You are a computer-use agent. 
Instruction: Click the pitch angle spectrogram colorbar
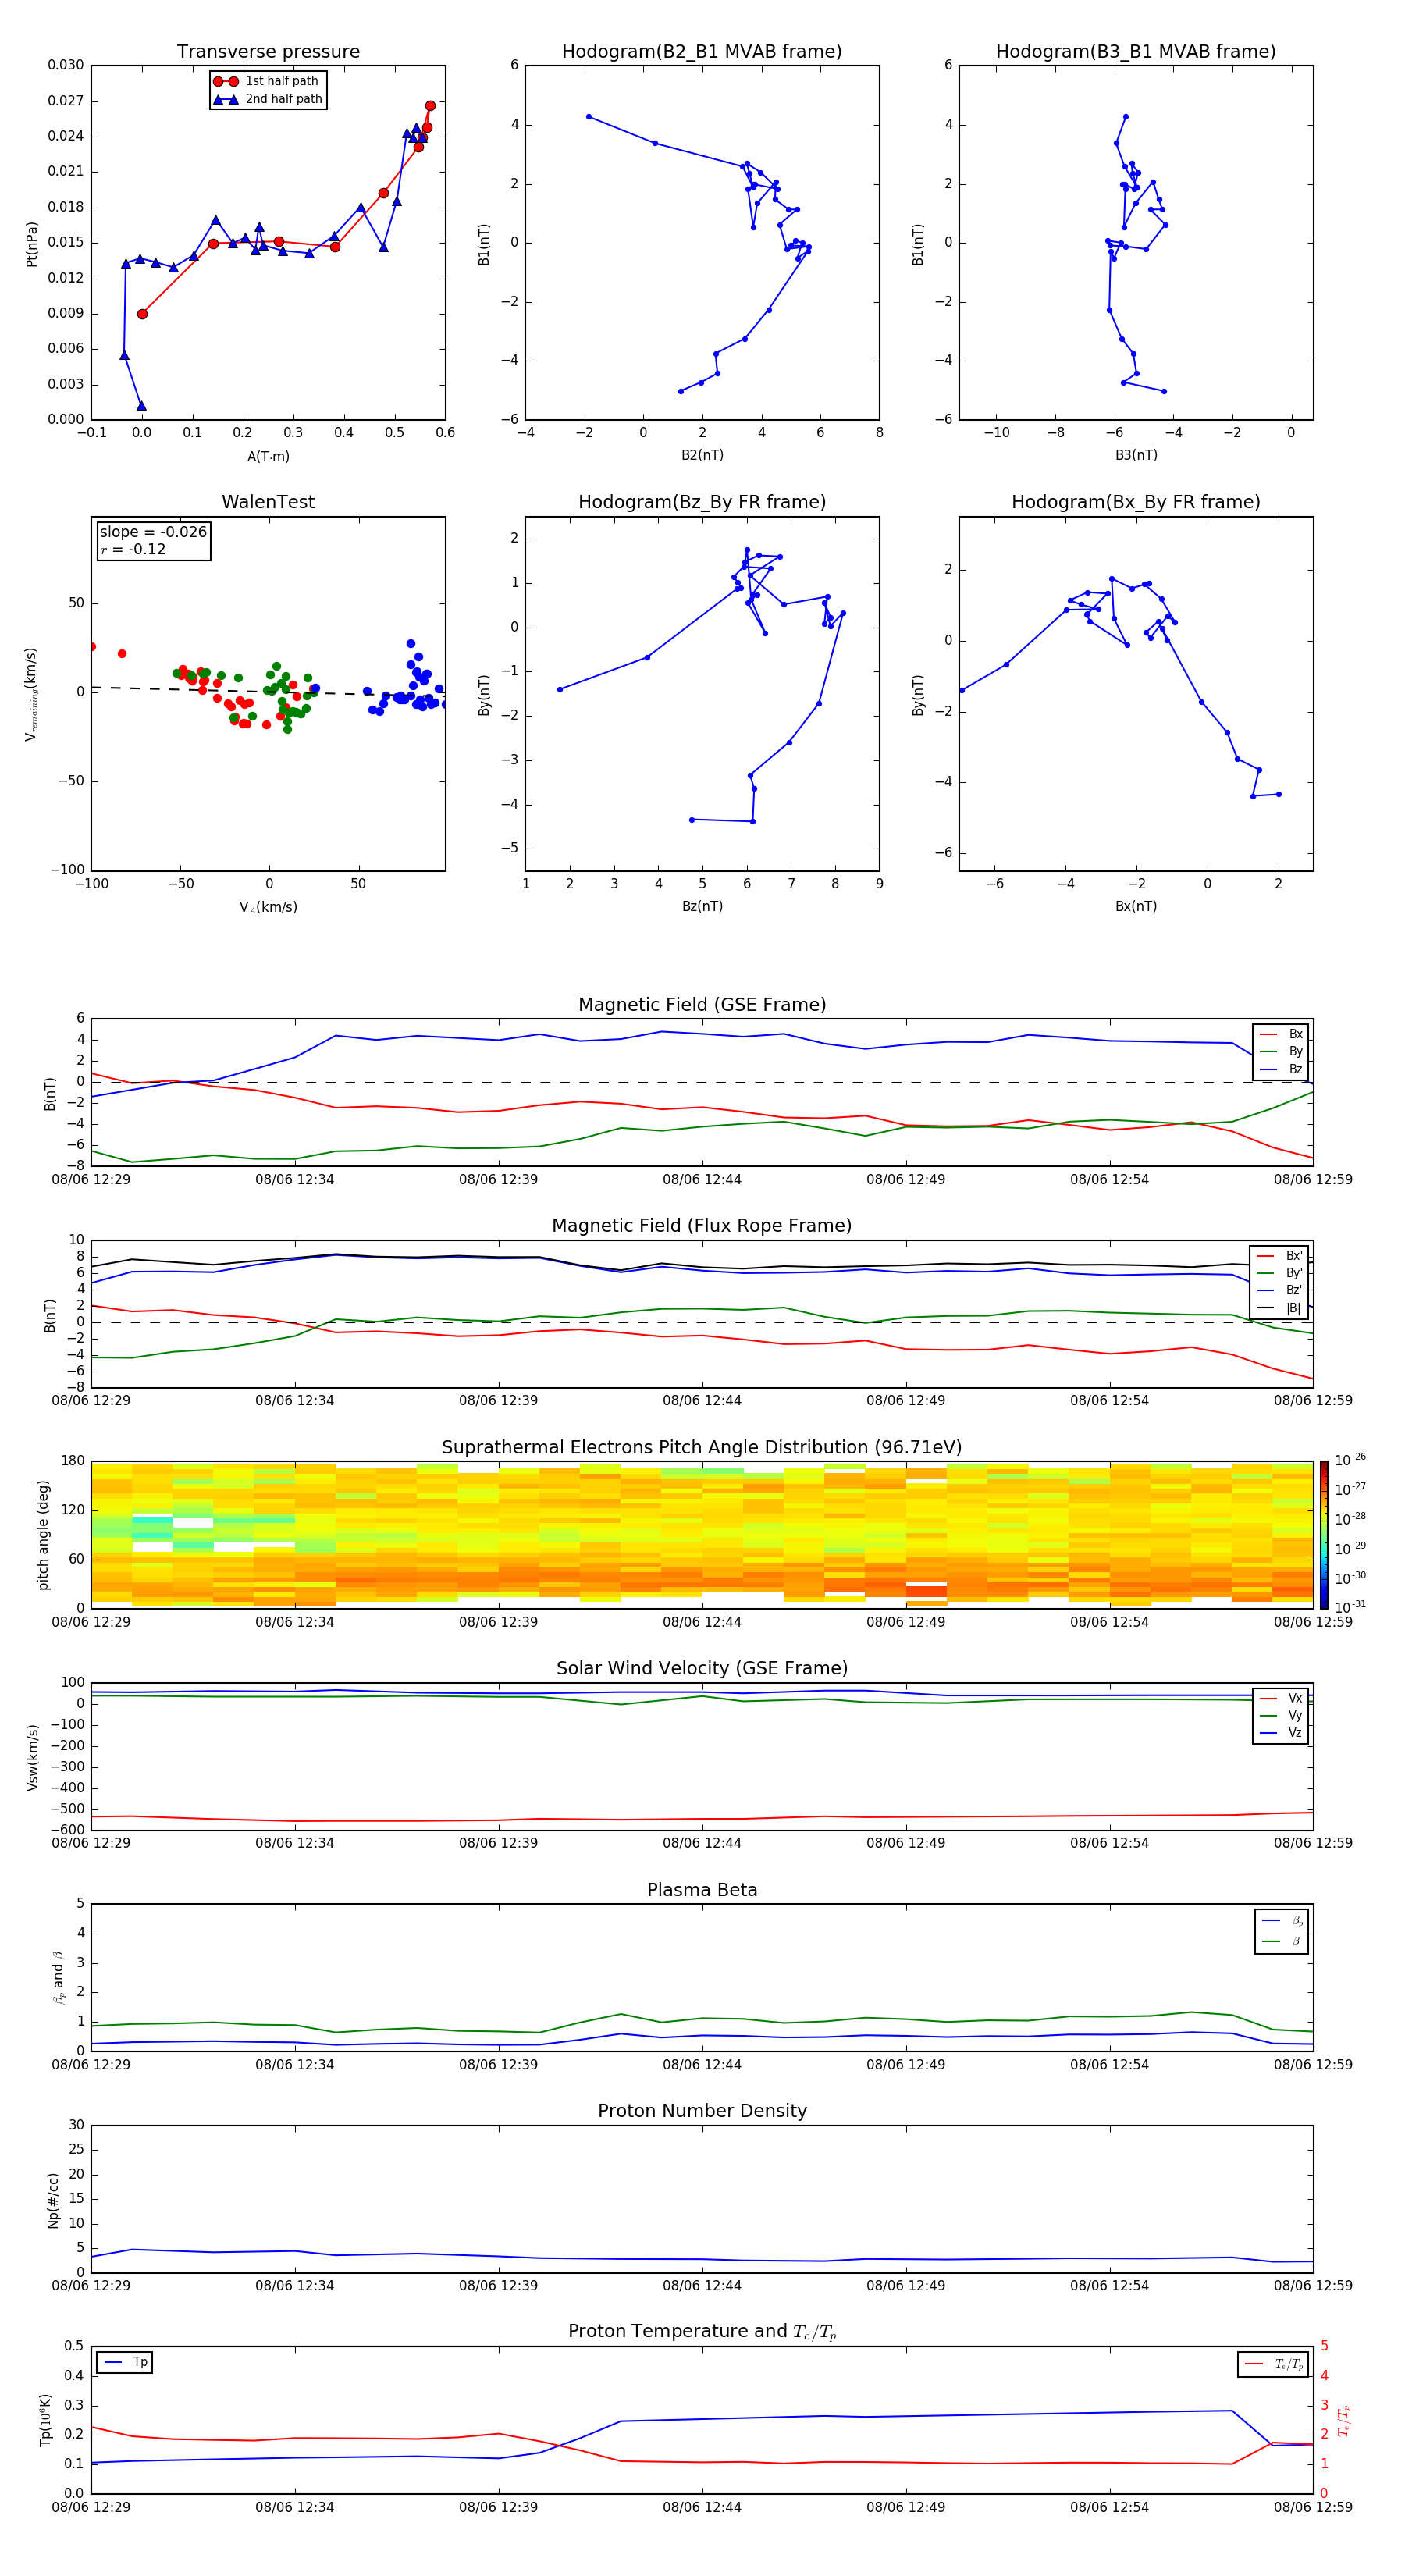click(1324, 1535)
